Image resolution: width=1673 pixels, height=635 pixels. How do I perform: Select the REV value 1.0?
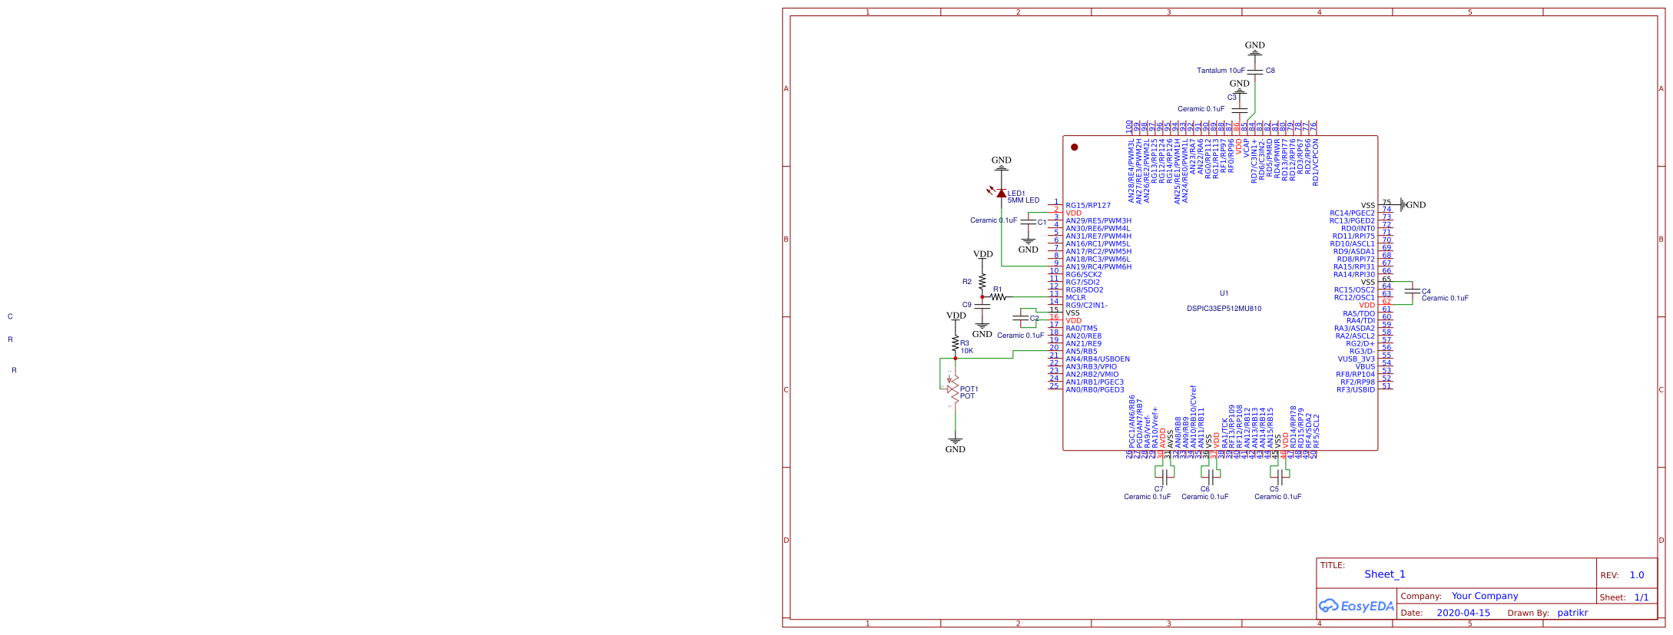point(1637,575)
